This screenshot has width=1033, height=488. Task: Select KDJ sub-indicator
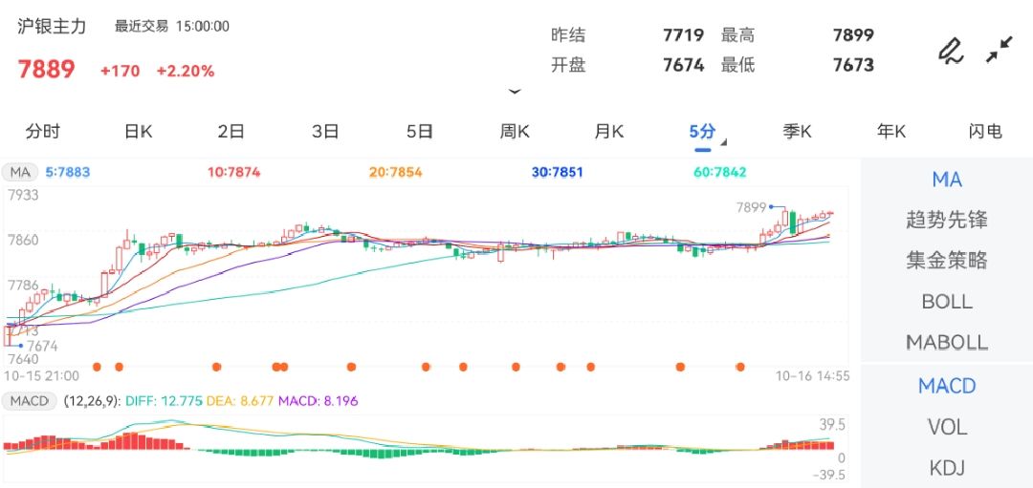coord(947,468)
